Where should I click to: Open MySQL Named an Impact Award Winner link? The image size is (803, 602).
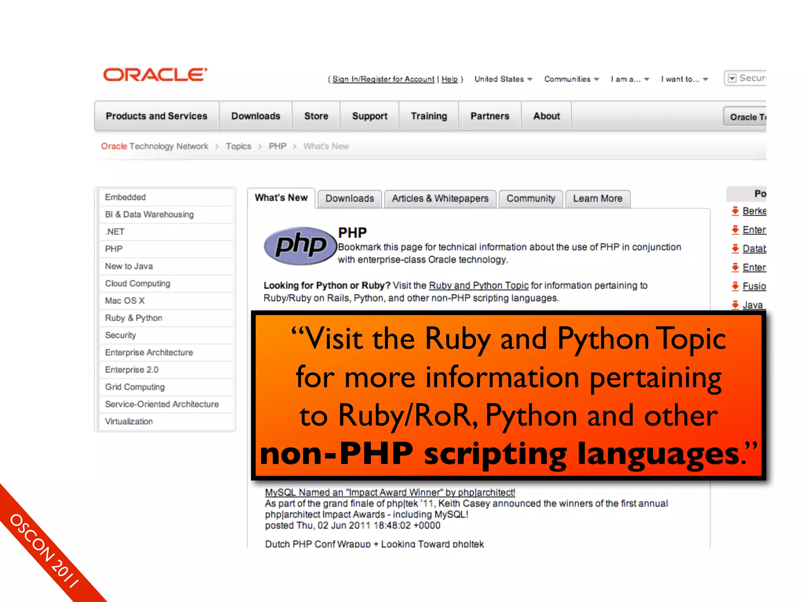pyautogui.click(x=390, y=492)
